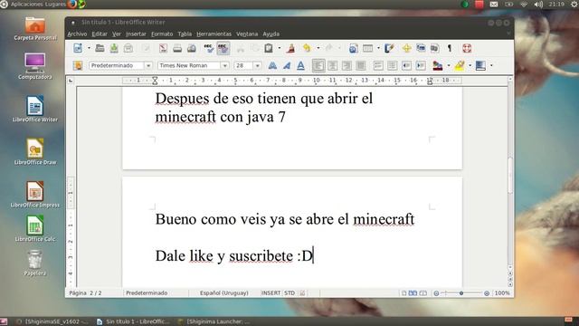This screenshot has width=579, height=326.
Task: Click the Times New Roman font field
Action: pos(189,65)
